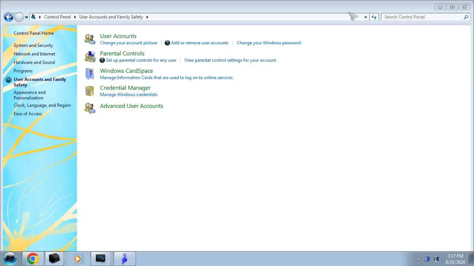This screenshot has width=474, height=266.
Task: Click the Action Center flag tray icon
Action: point(427,259)
